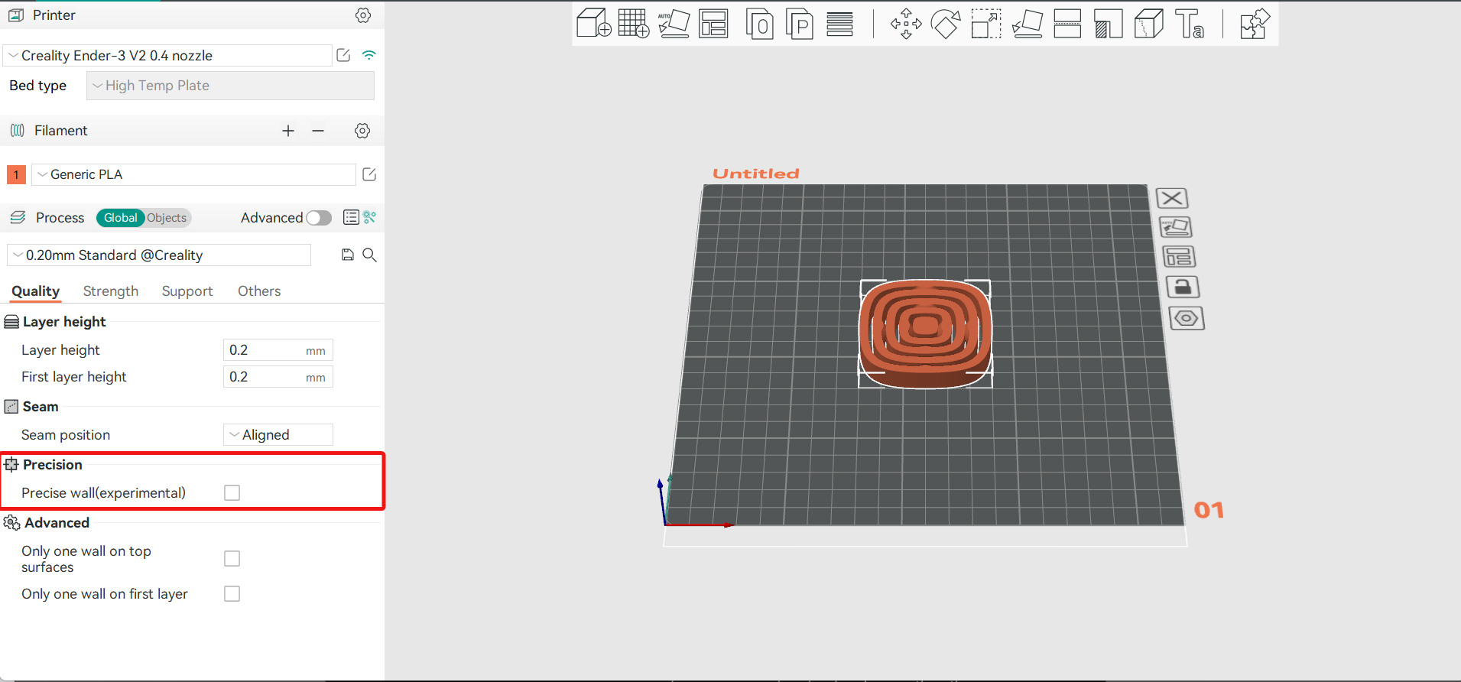
Task: Switch process scope to Objects
Action: [167, 218]
